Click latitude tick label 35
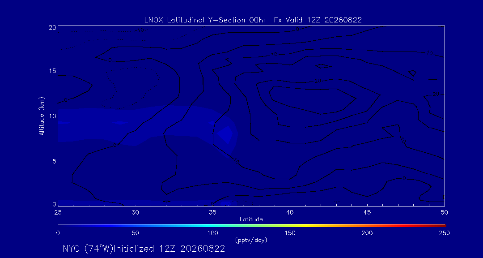483x258 pixels. point(212,212)
